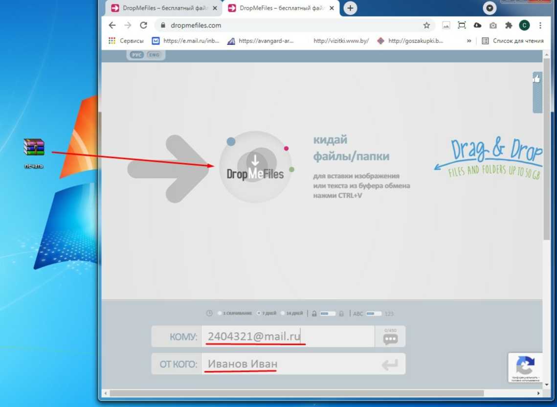Open the Сервисы apps shortcut
Image resolution: width=557 pixels, height=407 pixels.
126,41
